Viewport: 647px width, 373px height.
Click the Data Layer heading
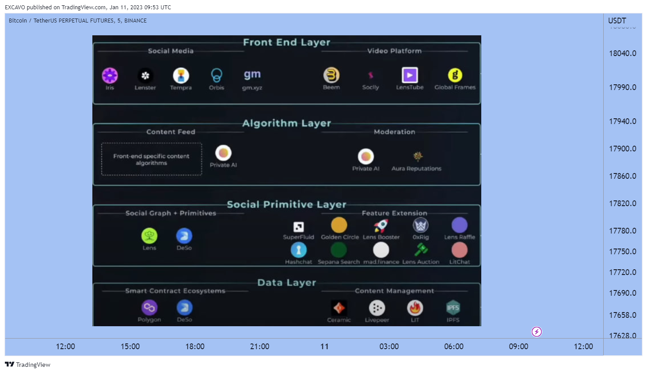pos(287,283)
